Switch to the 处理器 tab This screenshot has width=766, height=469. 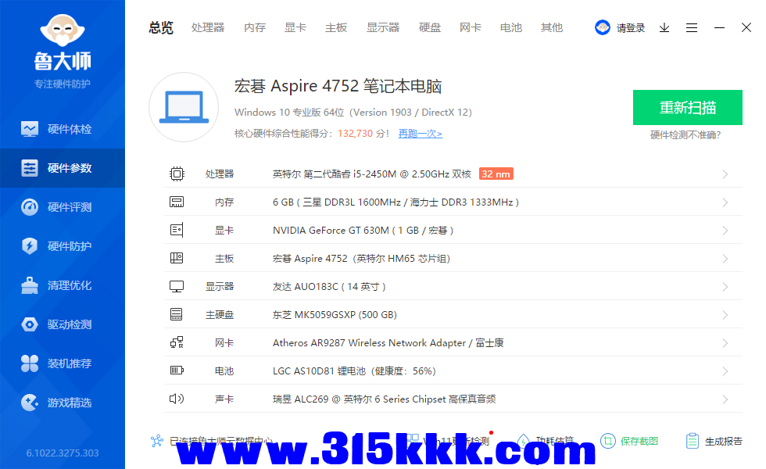(208, 28)
